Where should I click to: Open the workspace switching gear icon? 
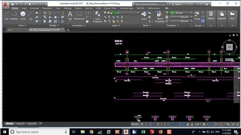(204, 124)
